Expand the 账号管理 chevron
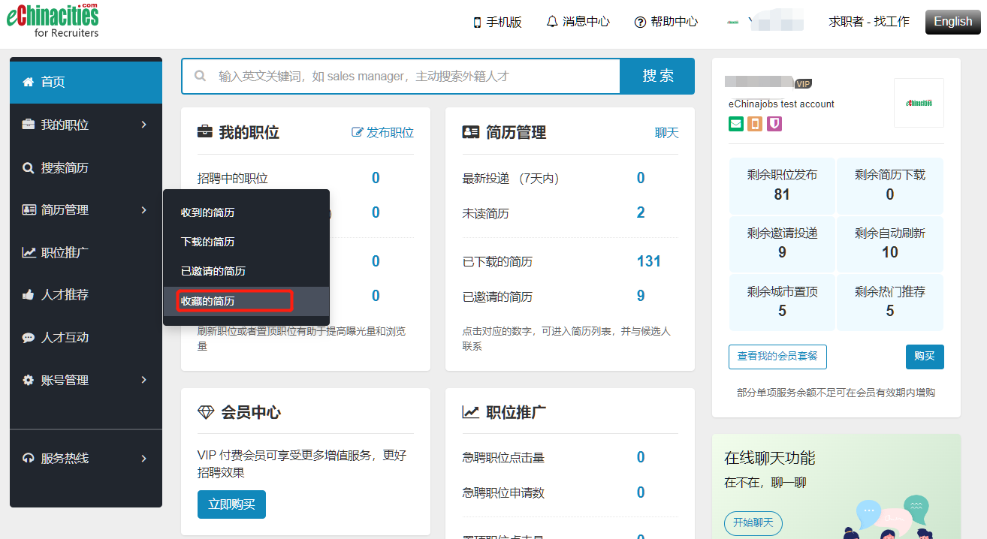Image resolution: width=987 pixels, height=539 pixels. pos(143,380)
